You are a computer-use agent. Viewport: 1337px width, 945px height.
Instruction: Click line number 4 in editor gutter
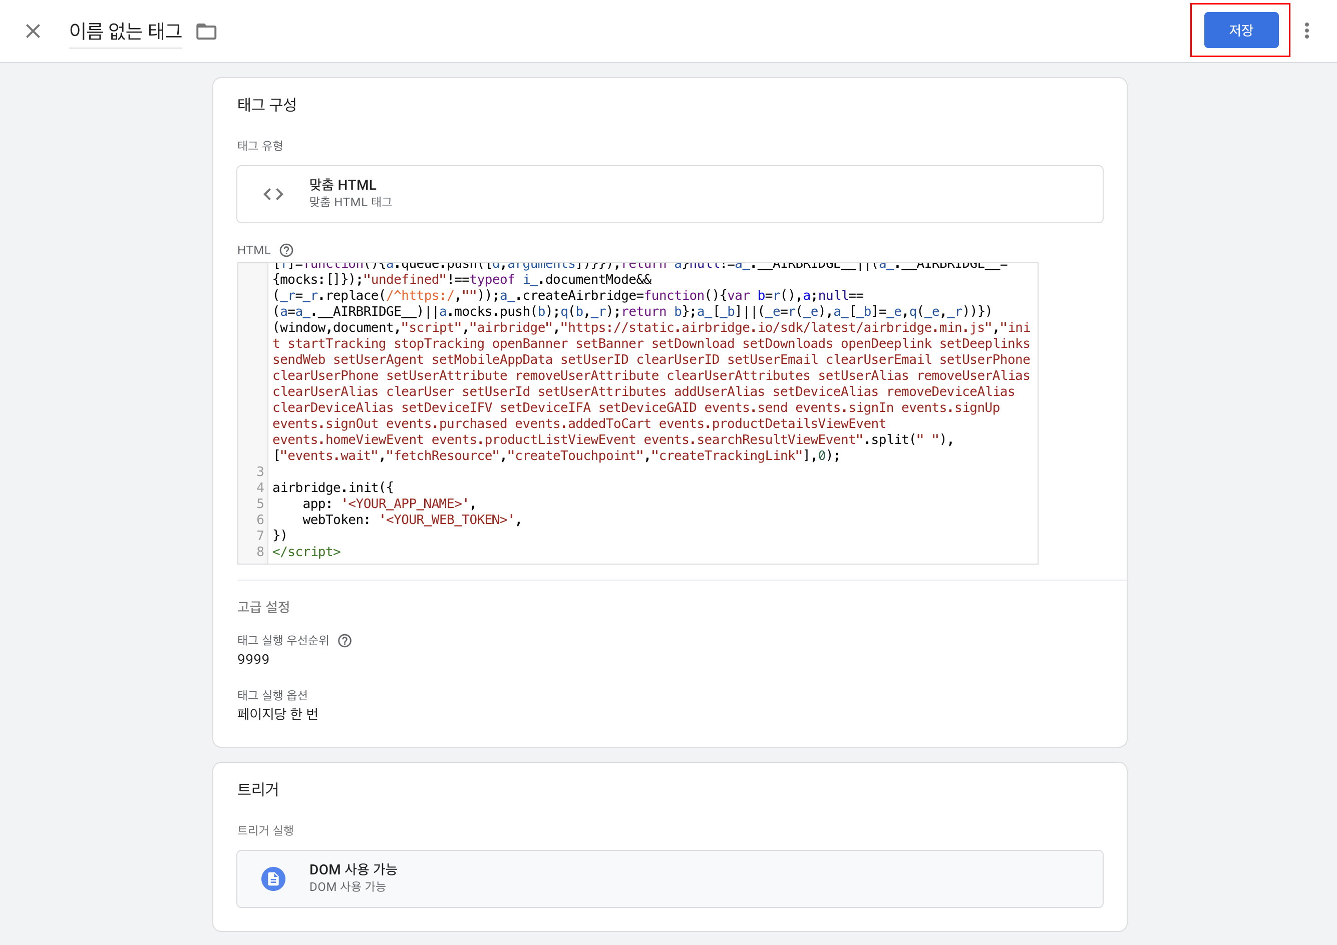coord(260,488)
